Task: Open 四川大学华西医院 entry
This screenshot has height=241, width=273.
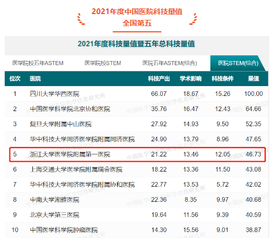Action: (x=54, y=94)
